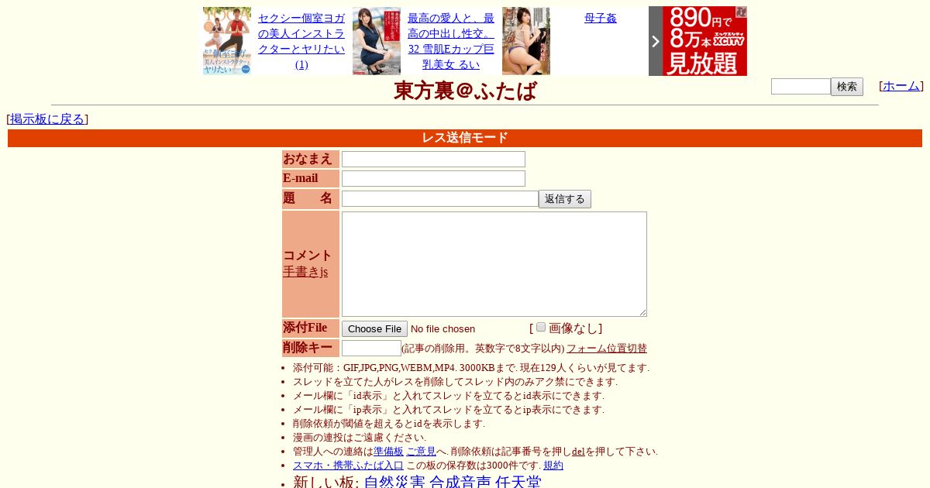The height and width of the screenshot is (488, 930).
Task: Click the E-mail input field
Action: click(x=433, y=179)
